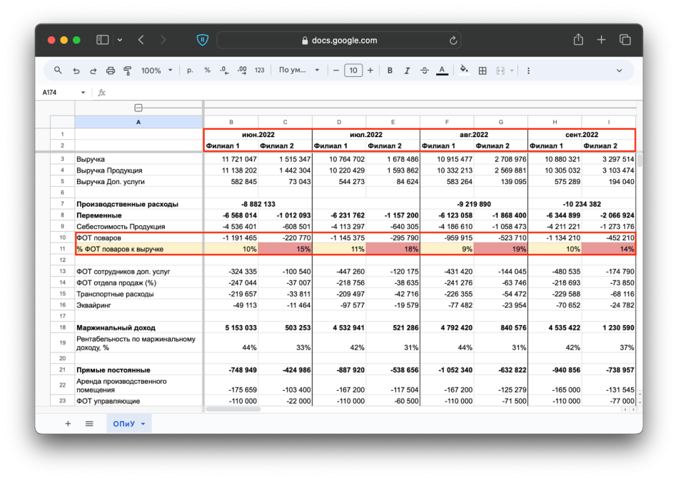Image resolution: width=678 pixels, height=480 pixels.
Task: Open the fill color picker
Action: (464, 71)
